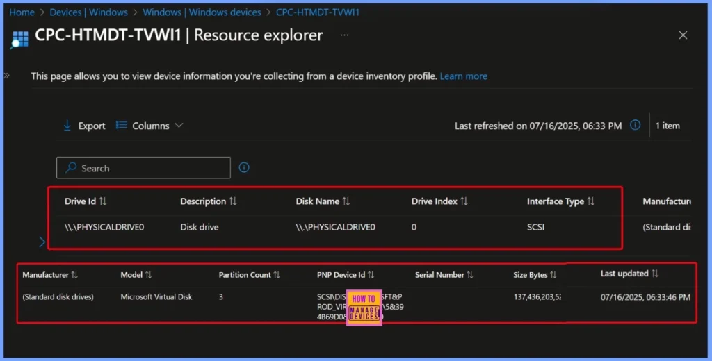Click Partition Count header text

pos(245,275)
